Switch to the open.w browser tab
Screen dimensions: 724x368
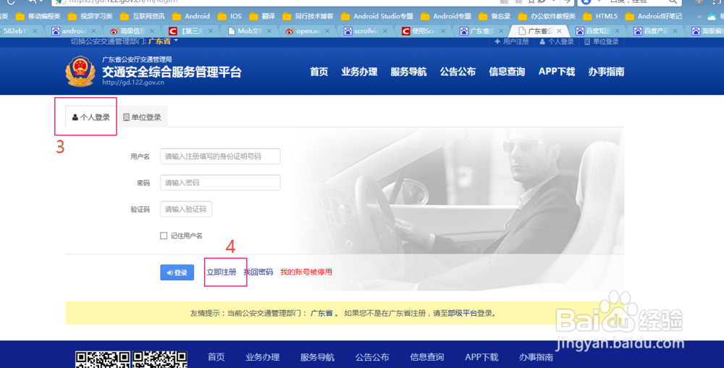click(308, 31)
